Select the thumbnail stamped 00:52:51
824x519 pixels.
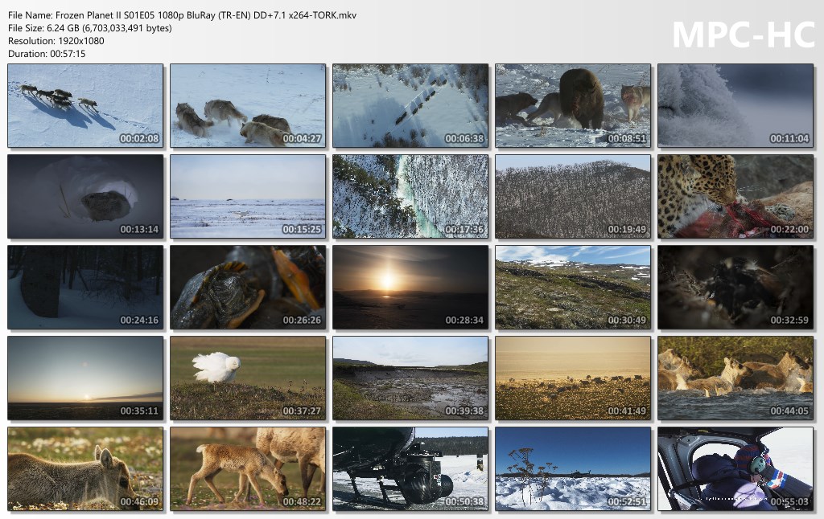click(573, 468)
